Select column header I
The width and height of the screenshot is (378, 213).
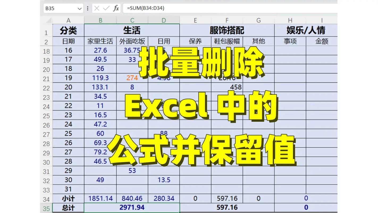[x=322, y=20]
